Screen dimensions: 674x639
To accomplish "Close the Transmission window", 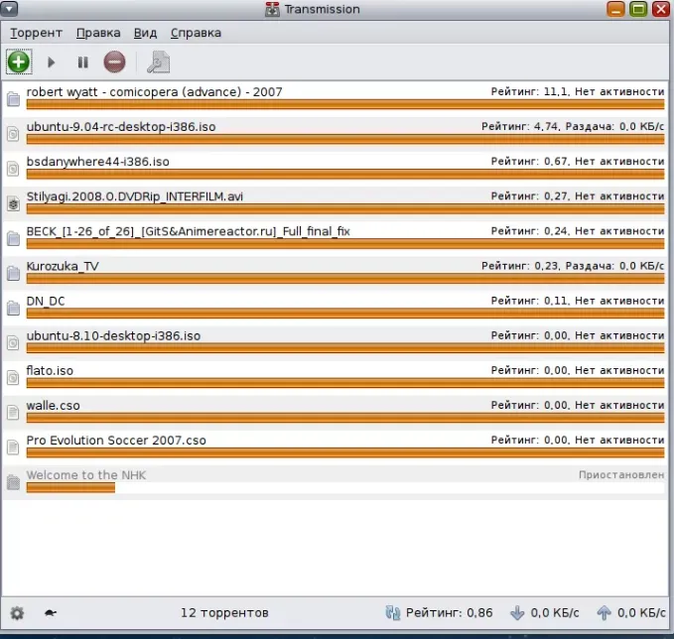I will click(x=661, y=9).
